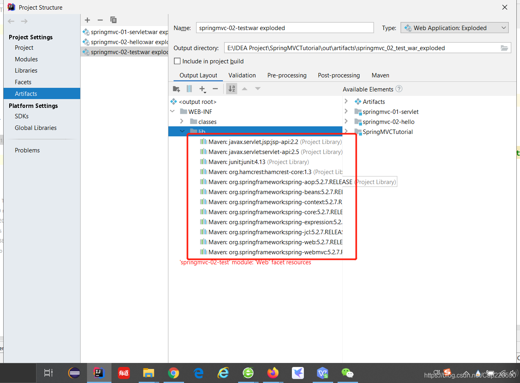Remove element from output layout
Image resolution: width=520 pixels, height=383 pixels.
215,89
